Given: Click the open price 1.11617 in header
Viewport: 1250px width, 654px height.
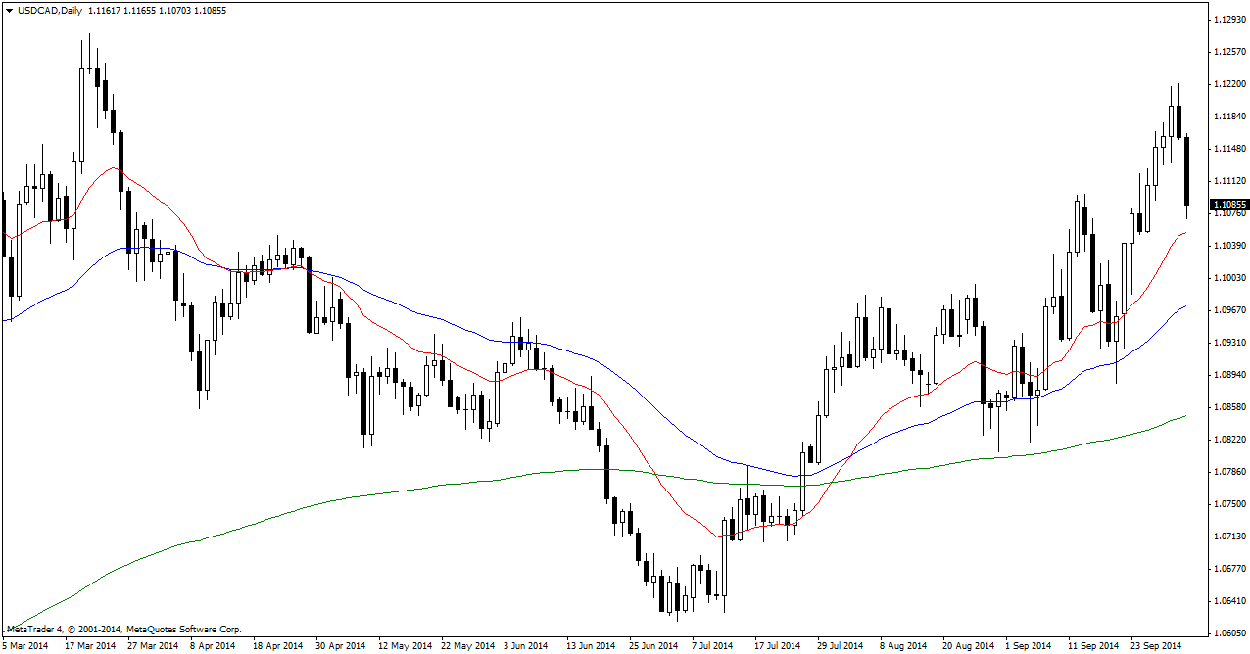Looking at the screenshot, I should tap(108, 11).
